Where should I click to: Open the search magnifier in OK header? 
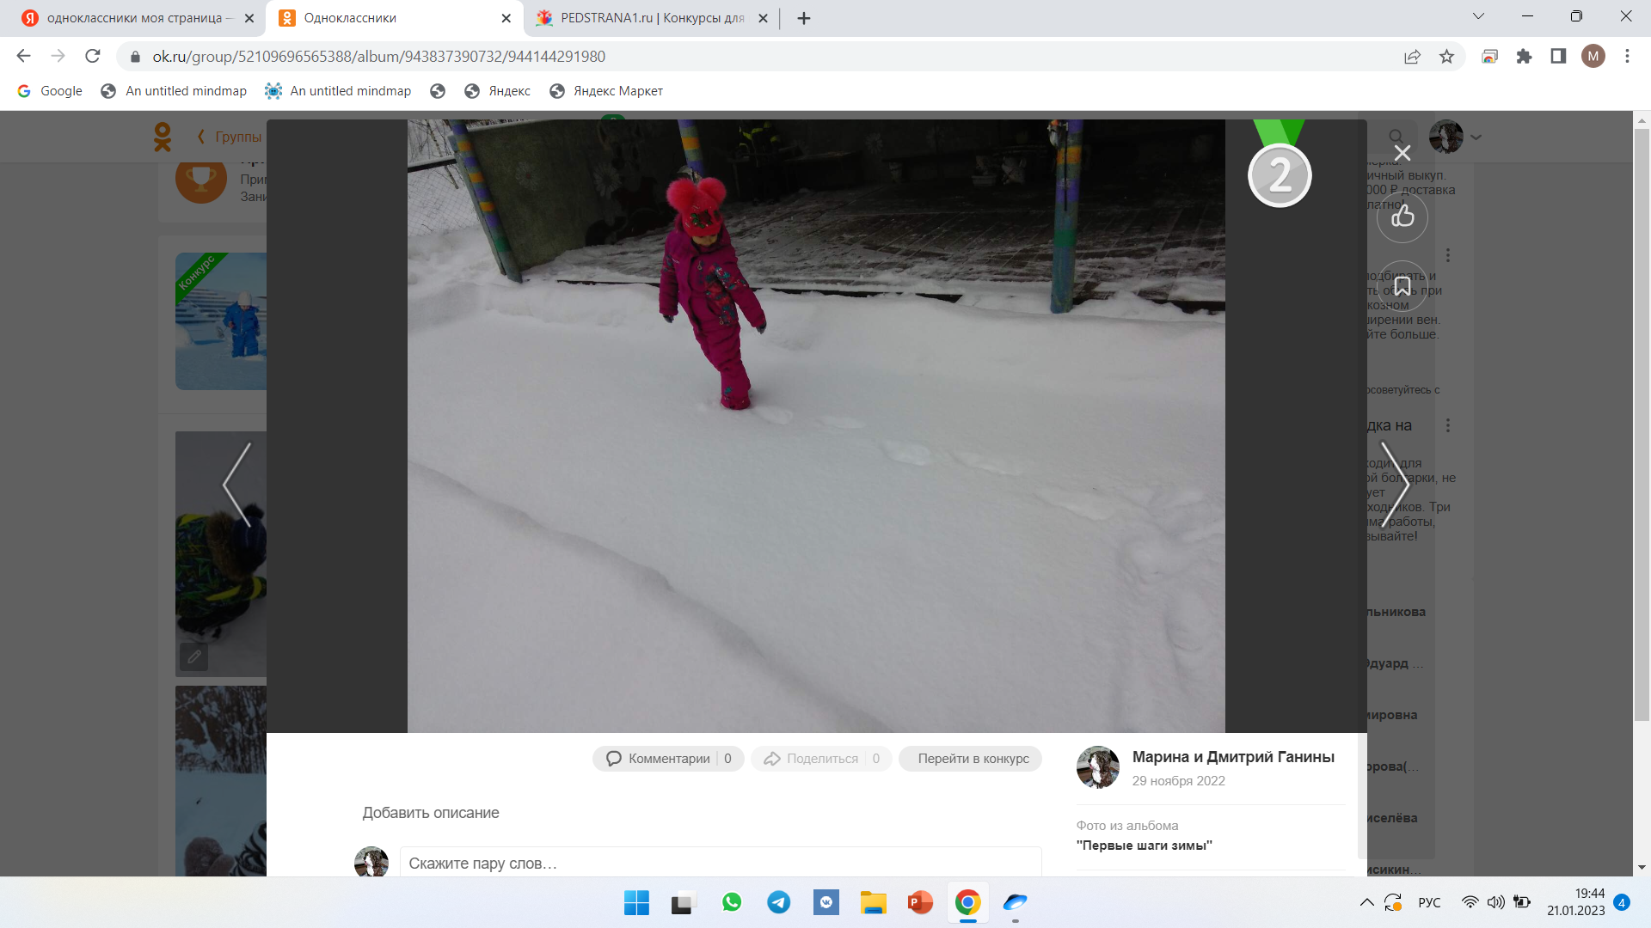pyautogui.click(x=1396, y=137)
